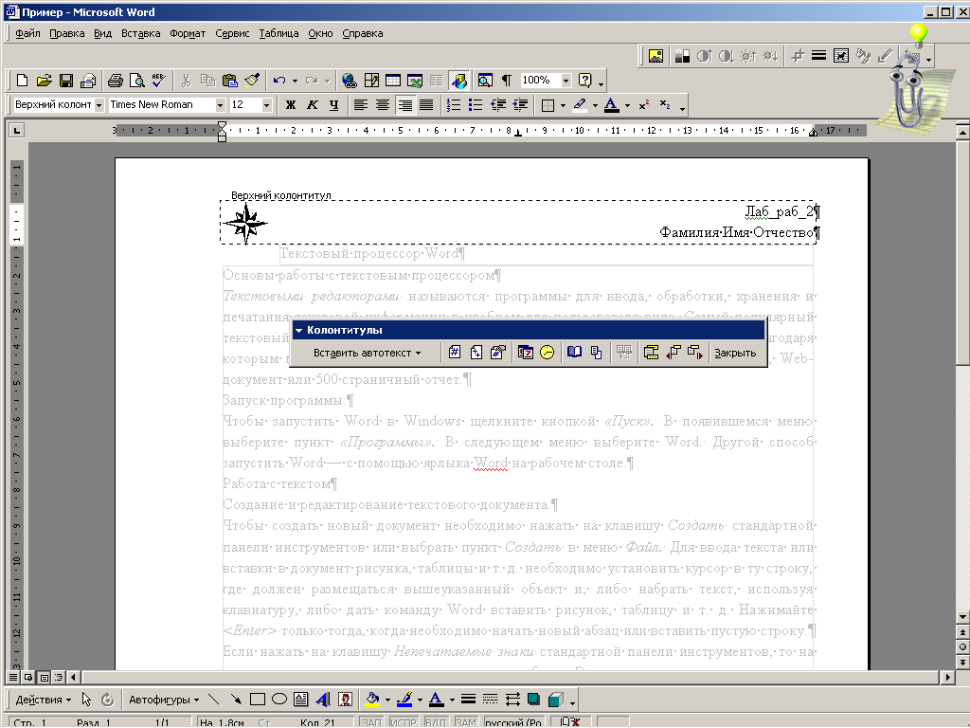Toggle the bulleted list
Image resolution: width=970 pixels, height=728 pixels.
click(476, 105)
